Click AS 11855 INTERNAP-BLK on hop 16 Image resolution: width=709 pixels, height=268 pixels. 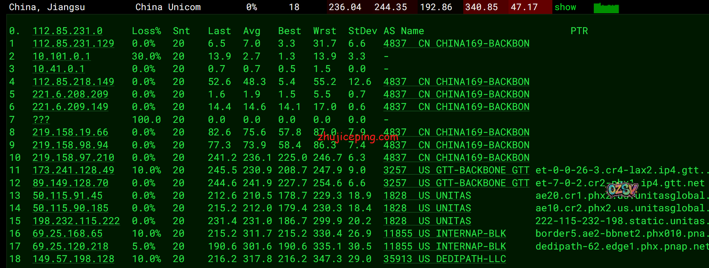(x=444, y=234)
